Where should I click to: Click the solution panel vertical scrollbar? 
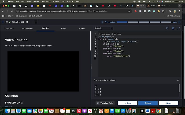point(90,41)
